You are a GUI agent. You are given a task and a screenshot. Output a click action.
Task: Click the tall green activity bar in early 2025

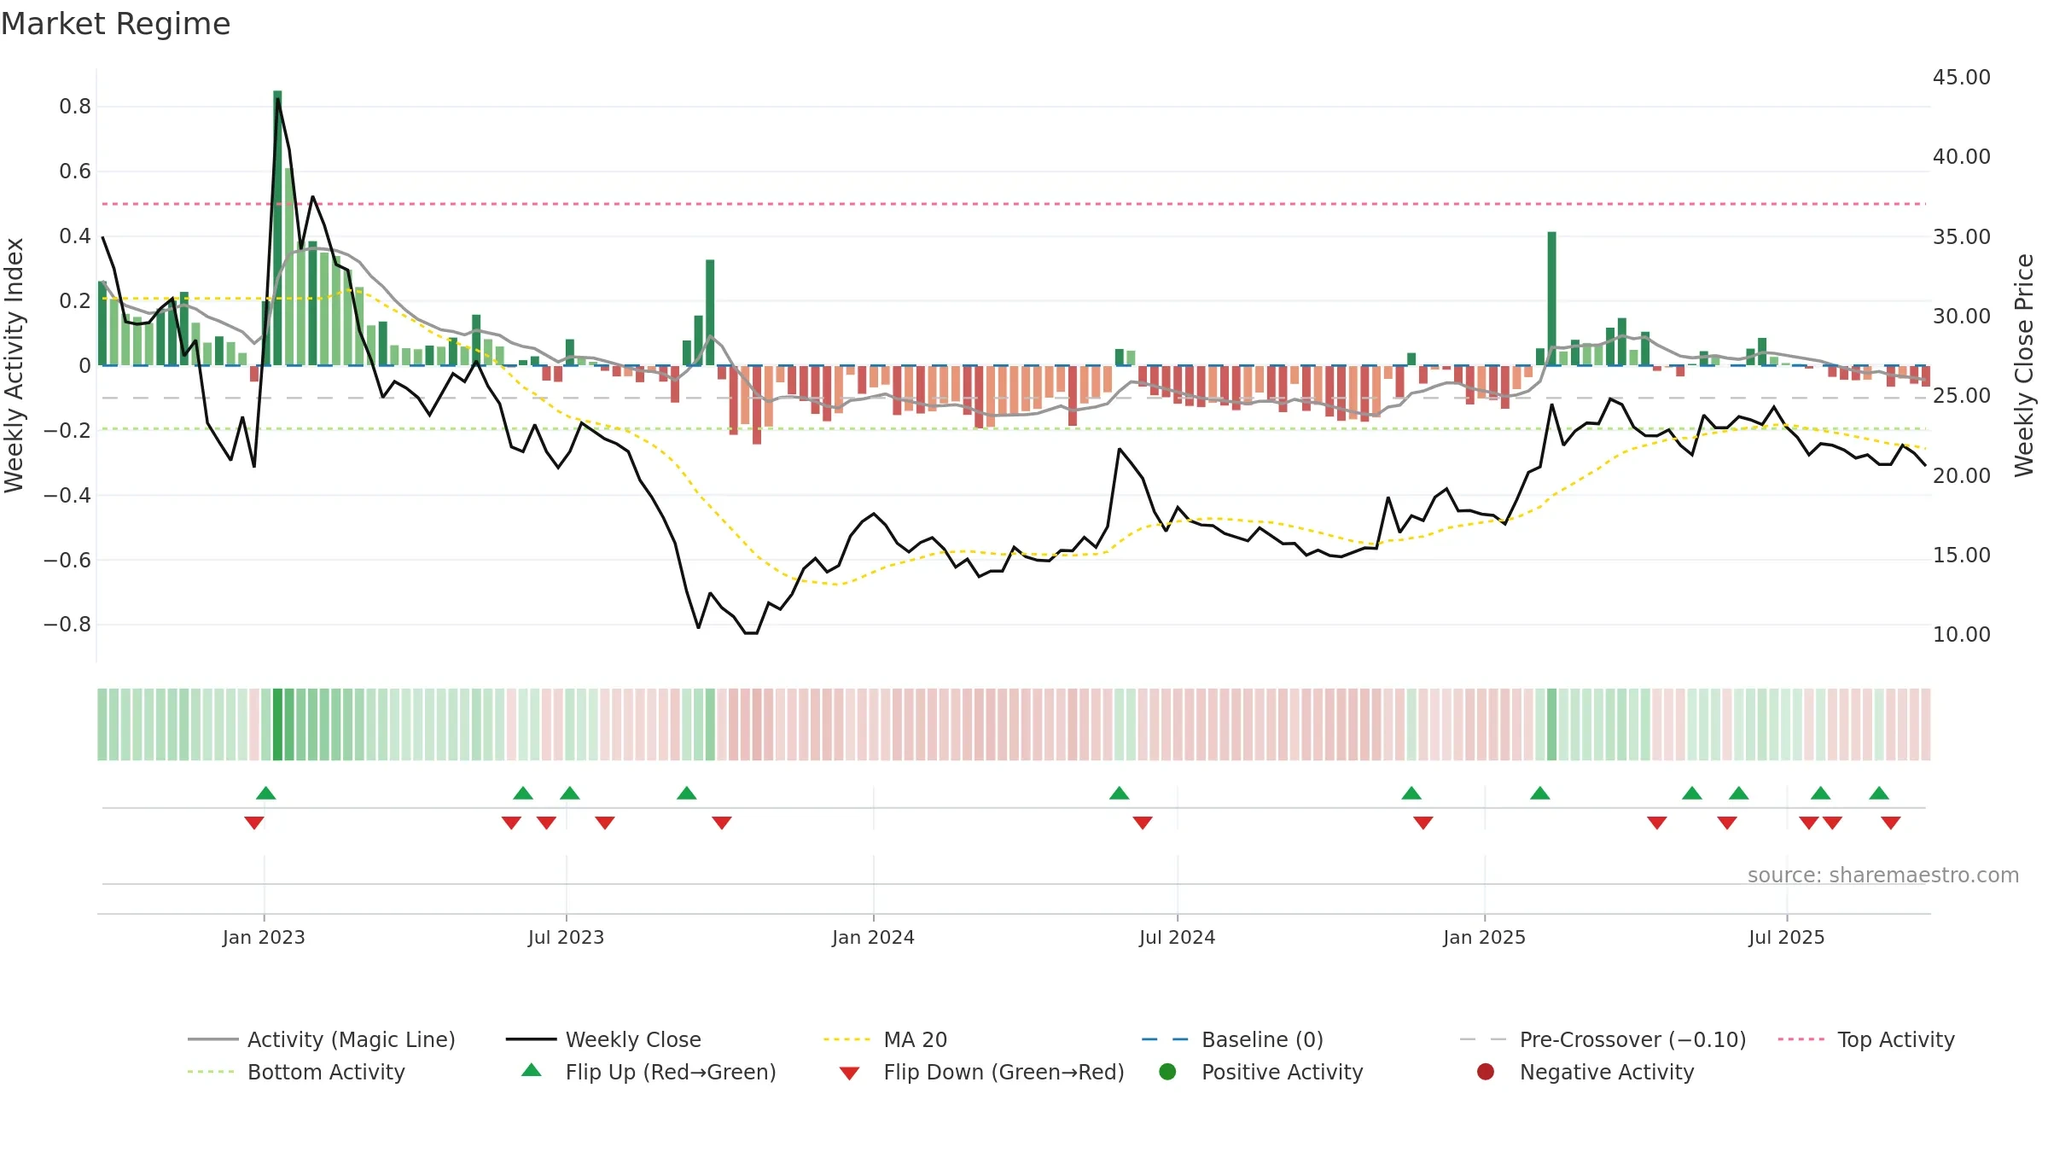pyautogui.click(x=1551, y=299)
